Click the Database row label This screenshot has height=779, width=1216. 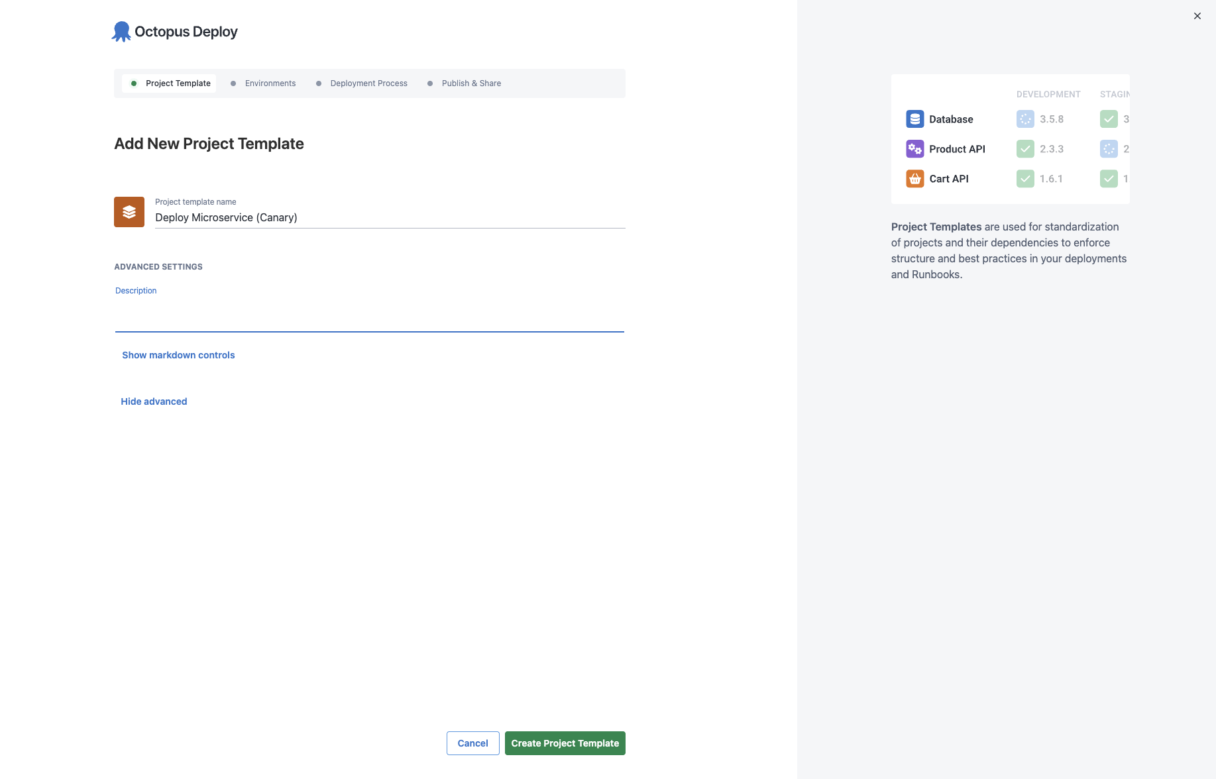click(x=951, y=119)
